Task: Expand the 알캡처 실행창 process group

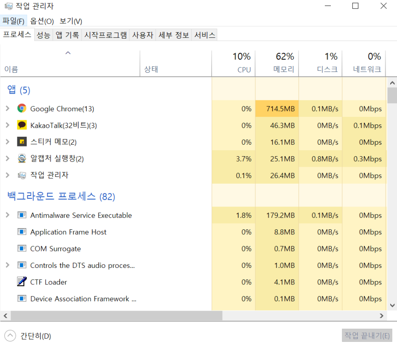Action: tap(8, 158)
